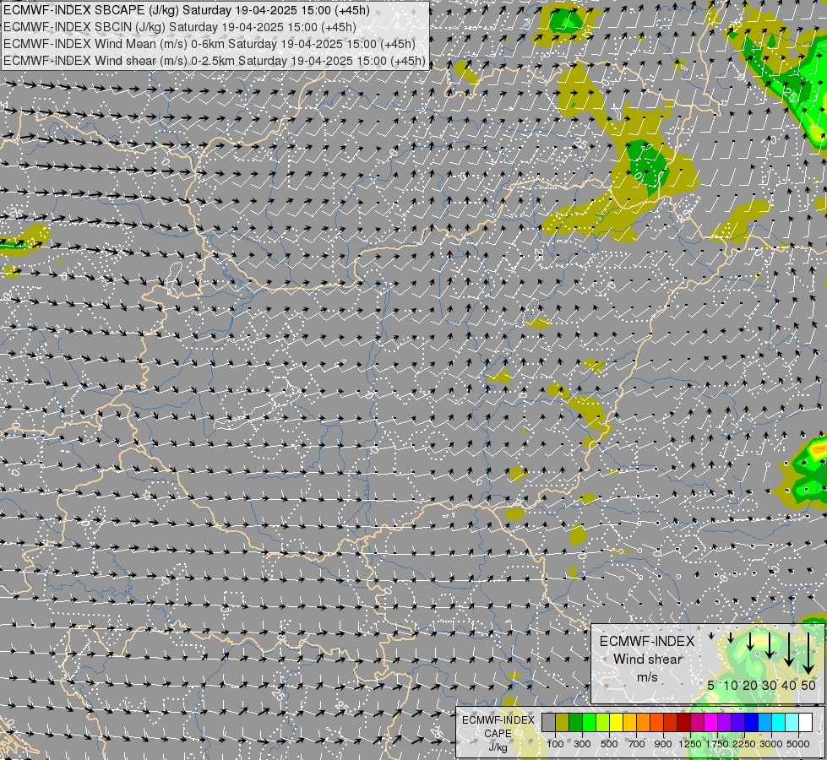Select the gray CAPE legend swatch below 100
Viewport: 827px width, 760px height.
pyautogui.click(x=548, y=722)
